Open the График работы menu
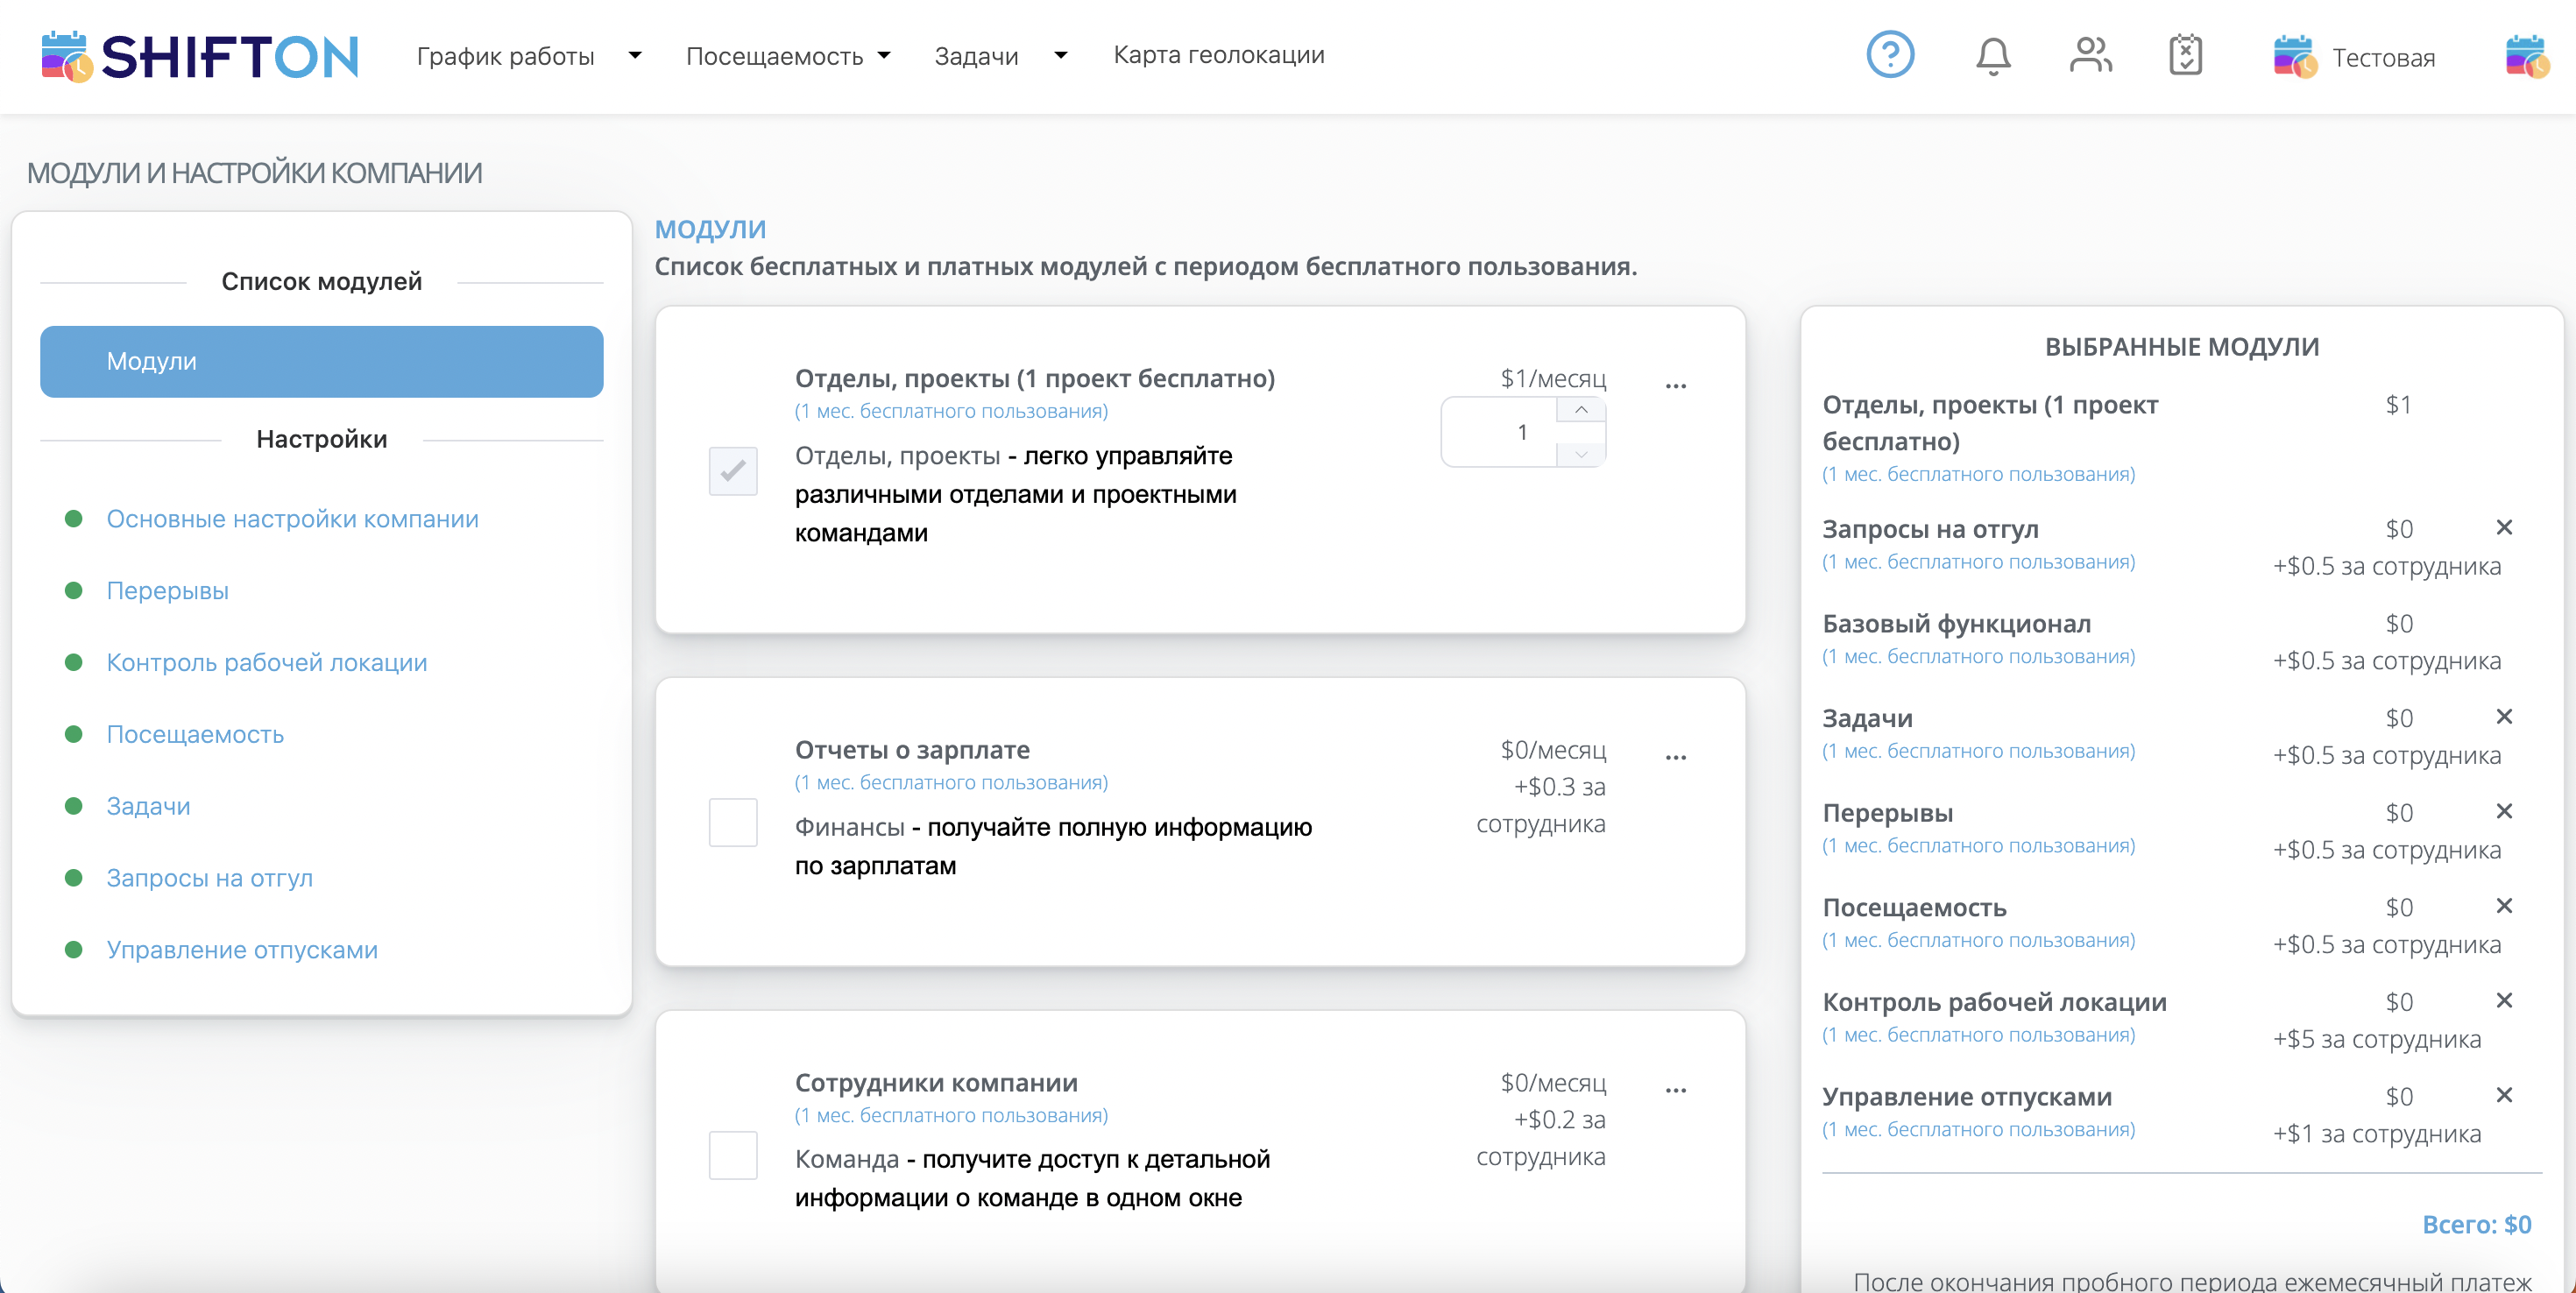 [x=505, y=57]
